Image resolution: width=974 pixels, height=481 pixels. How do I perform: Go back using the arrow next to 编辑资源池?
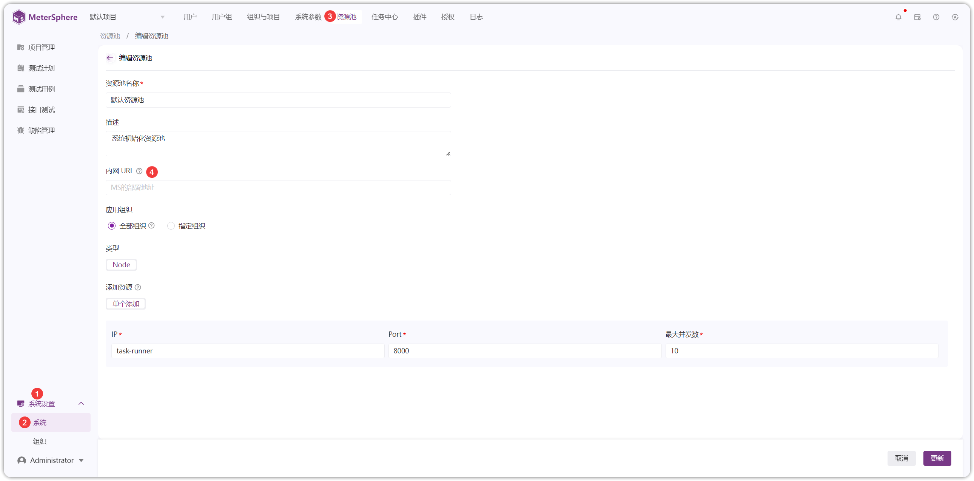pos(109,58)
